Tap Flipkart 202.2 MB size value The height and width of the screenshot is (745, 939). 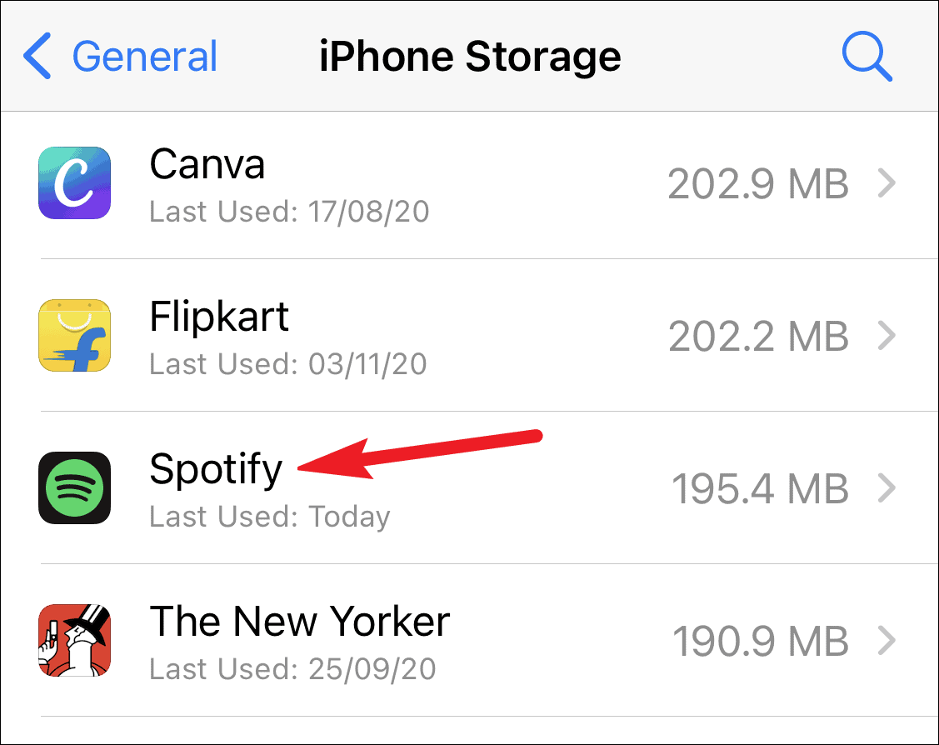click(758, 336)
